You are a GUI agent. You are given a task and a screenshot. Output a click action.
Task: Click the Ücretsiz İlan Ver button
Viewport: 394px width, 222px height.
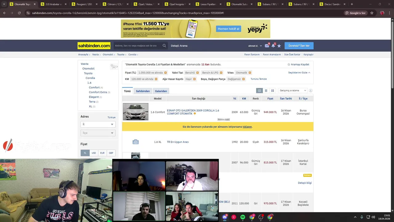299,46
